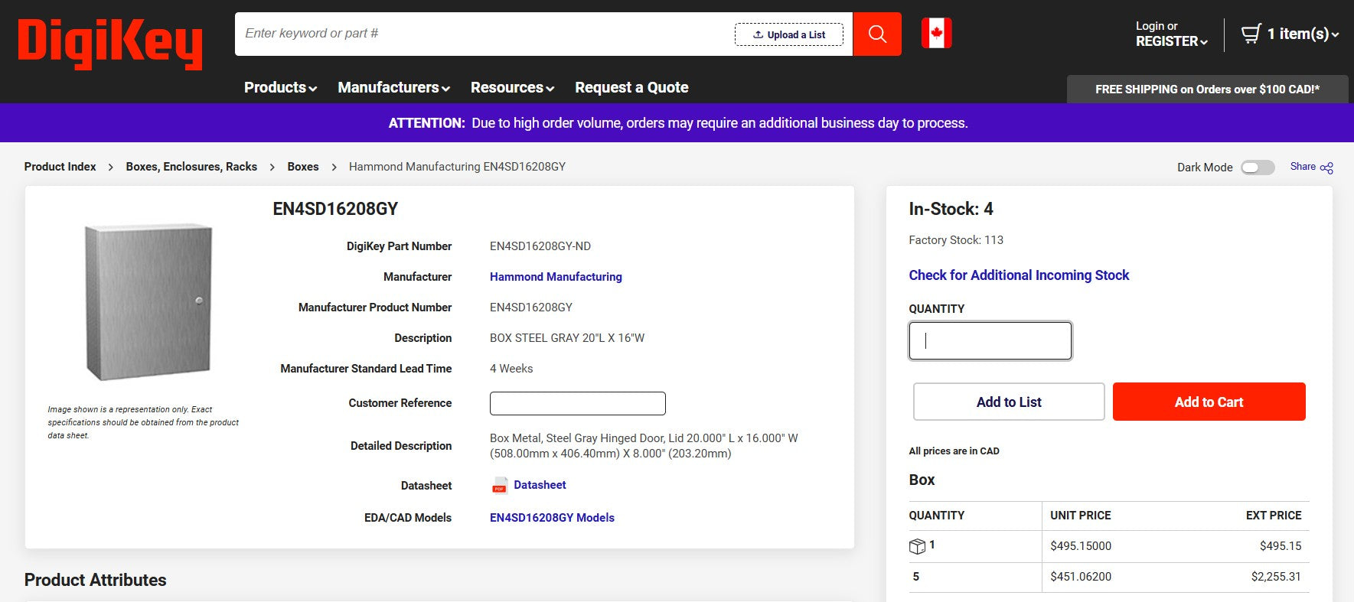The height and width of the screenshot is (602, 1354).
Task: Click the product title EN4SD16208GY heading
Action: pos(335,209)
